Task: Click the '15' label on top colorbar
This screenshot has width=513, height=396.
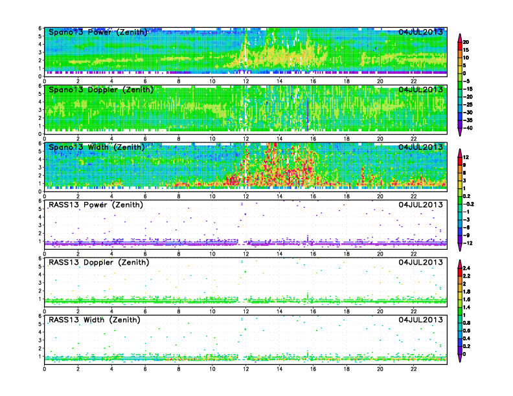Action: (x=466, y=50)
